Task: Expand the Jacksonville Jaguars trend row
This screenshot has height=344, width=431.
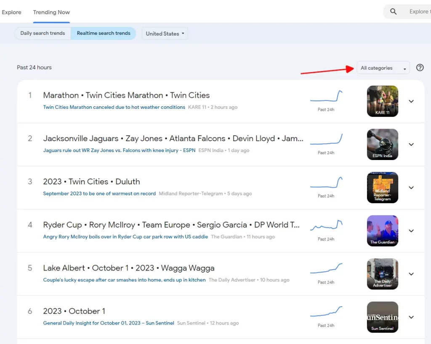Action: click(x=411, y=144)
